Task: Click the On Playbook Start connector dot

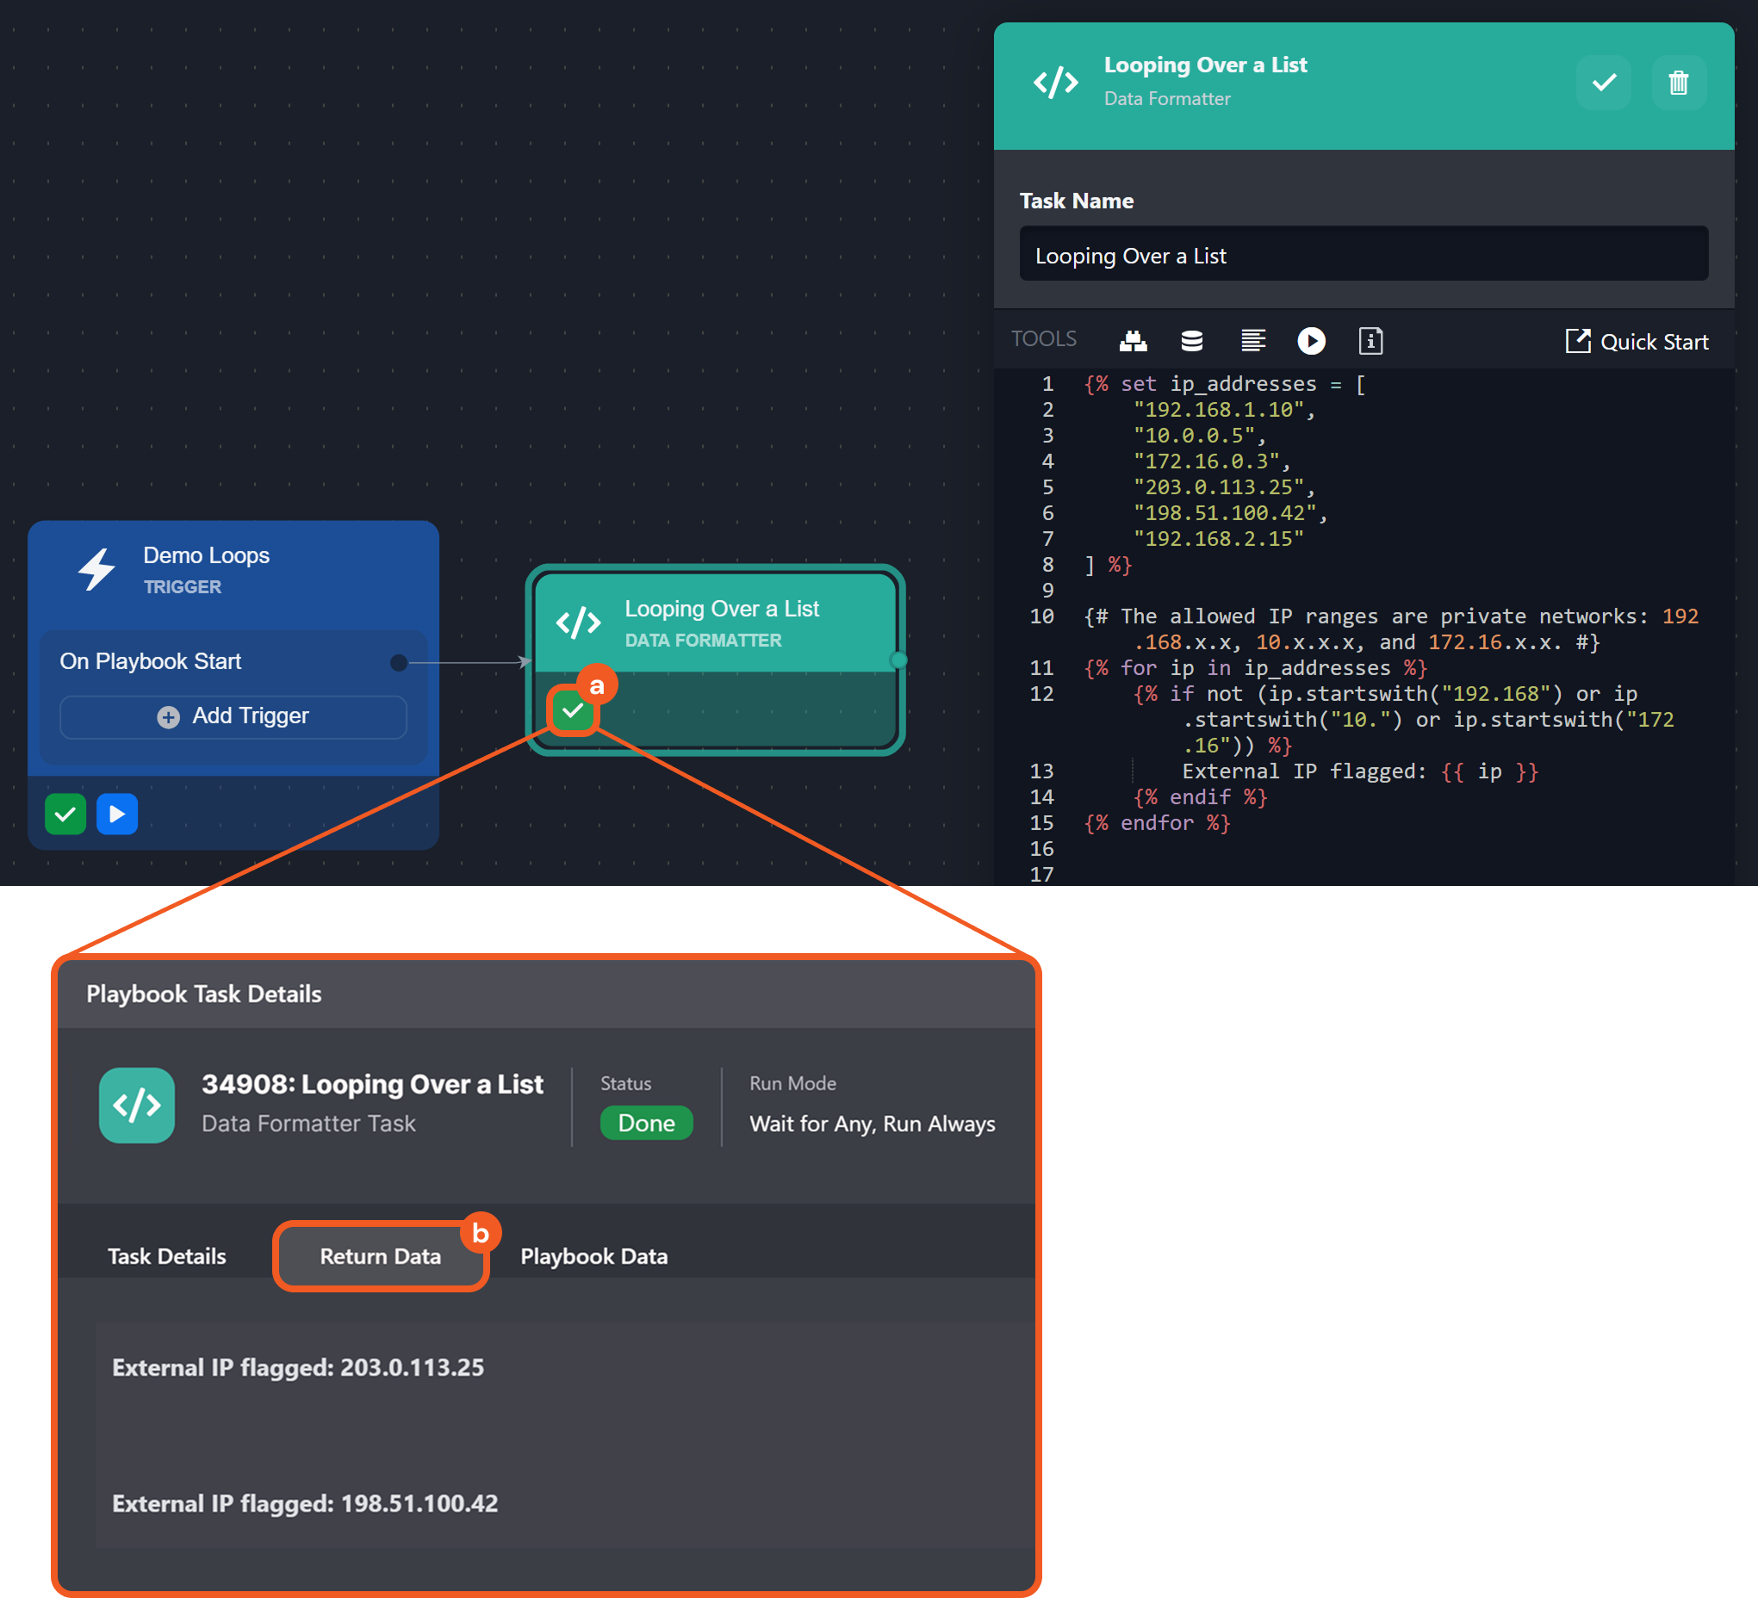Action: point(399,663)
